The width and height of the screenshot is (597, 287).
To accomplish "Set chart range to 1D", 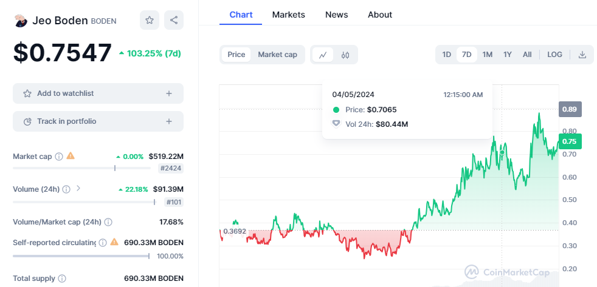I will click(x=447, y=55).
